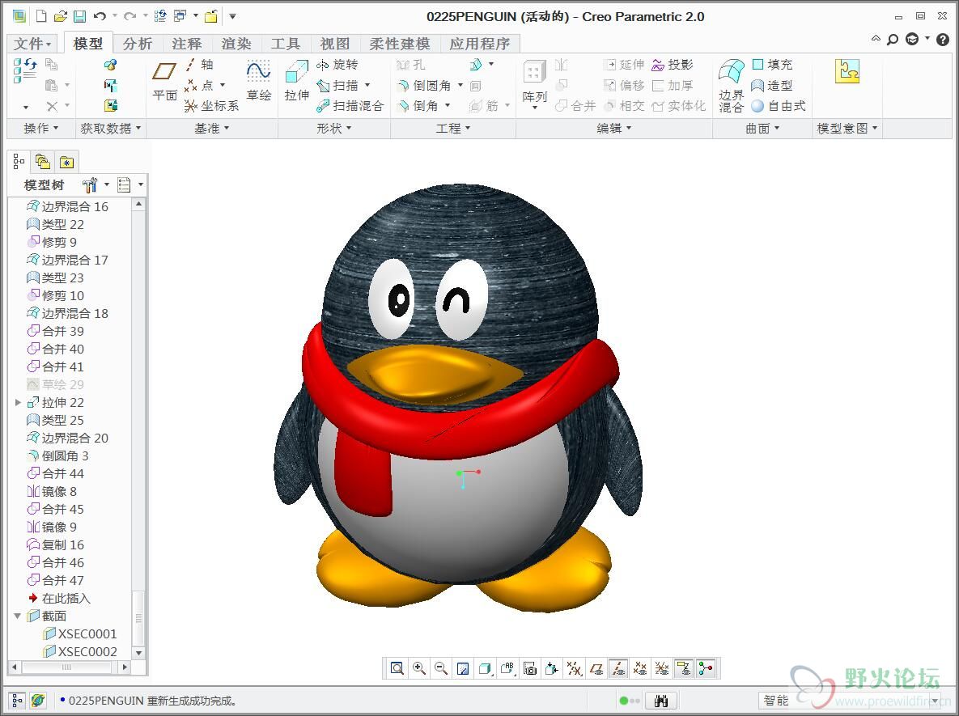Open the Command Search magnifier icon
Screen dimensions: 959x716
click(x=893, y=39)
